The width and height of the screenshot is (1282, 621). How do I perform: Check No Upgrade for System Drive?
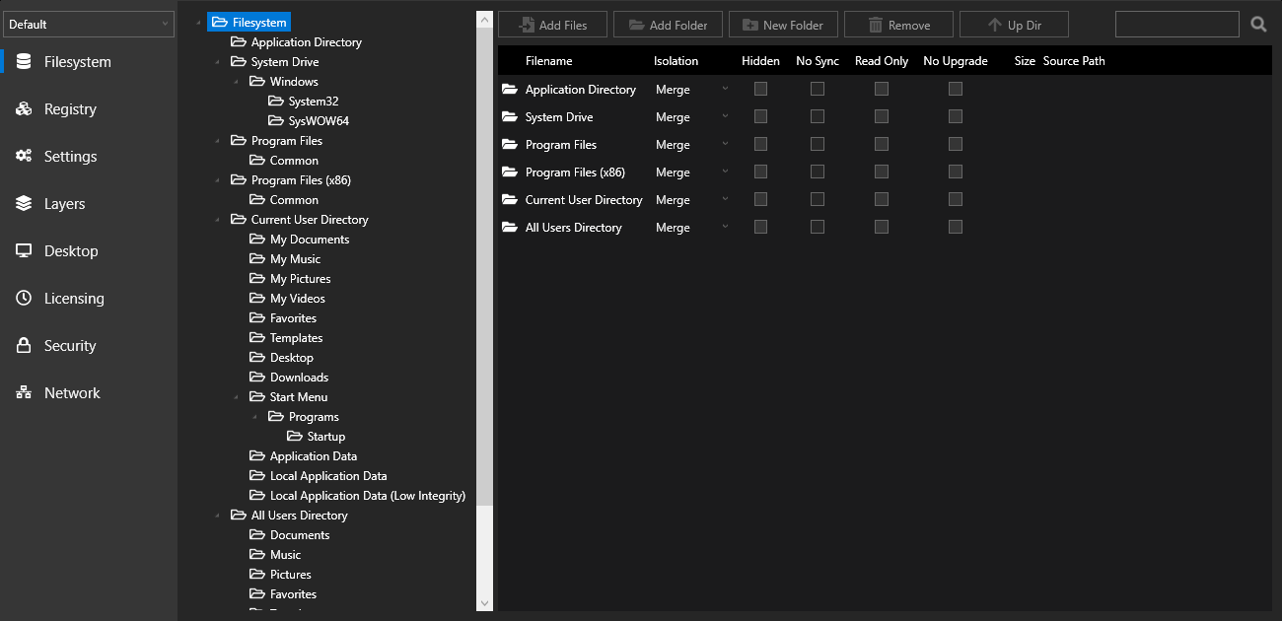click(956, 116)
